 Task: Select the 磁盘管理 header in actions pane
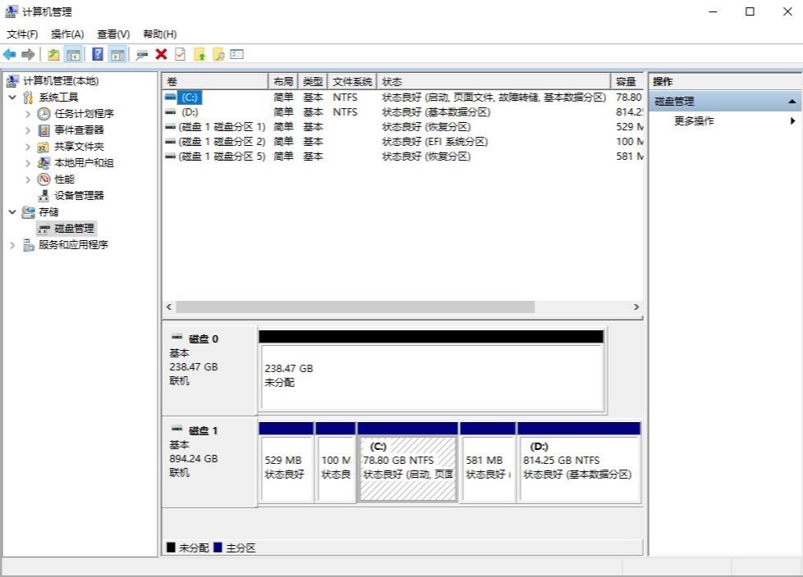coord(725,102)
